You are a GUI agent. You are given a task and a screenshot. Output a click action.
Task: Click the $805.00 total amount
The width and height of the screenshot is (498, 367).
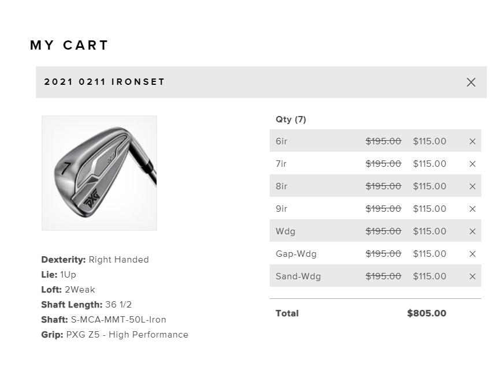pos(426,313)
